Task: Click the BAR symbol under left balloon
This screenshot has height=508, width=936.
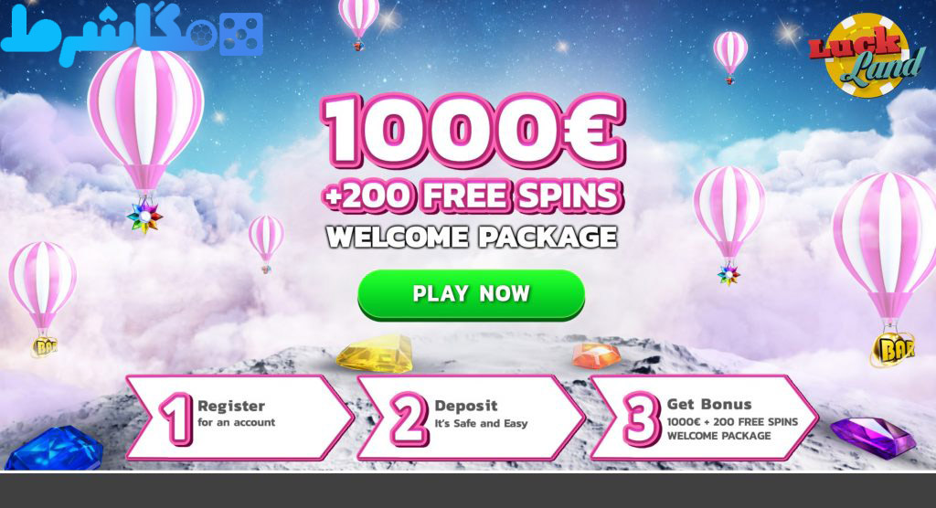Action: pos(44,347)
